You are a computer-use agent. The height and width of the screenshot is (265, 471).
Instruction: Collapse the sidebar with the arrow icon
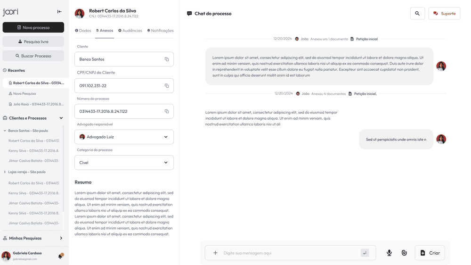(x=59, y=12)
